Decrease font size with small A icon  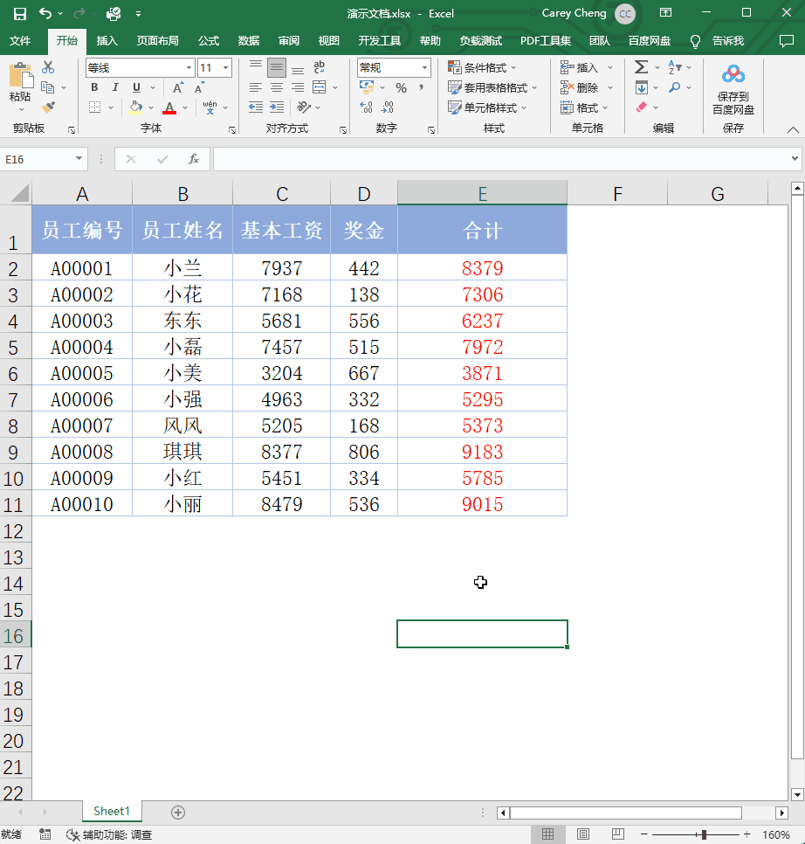point(199,87)
